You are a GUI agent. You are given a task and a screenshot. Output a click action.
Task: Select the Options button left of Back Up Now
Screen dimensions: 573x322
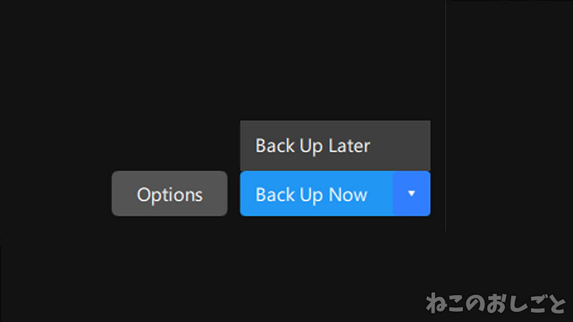170,194
